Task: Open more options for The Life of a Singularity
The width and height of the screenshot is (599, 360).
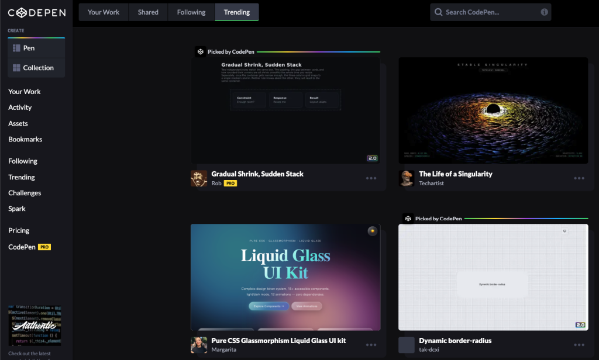Action: (579, 178)
